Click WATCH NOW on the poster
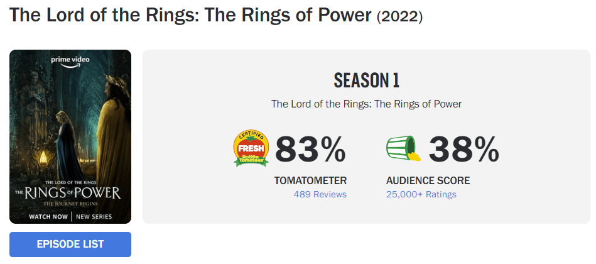This screenshot has height=264, width=596. (x=48, y=217)
